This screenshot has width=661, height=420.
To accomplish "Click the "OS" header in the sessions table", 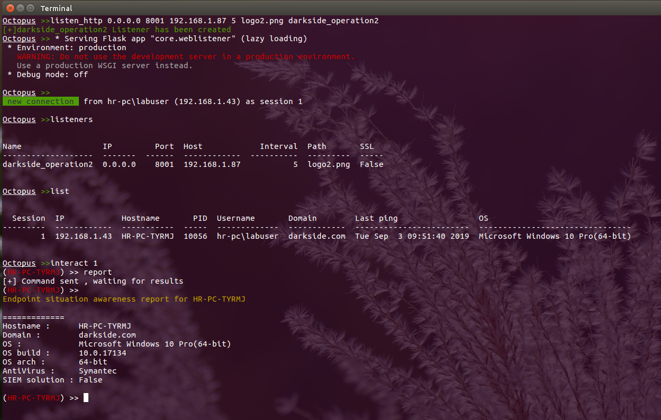I will (484, 218).
